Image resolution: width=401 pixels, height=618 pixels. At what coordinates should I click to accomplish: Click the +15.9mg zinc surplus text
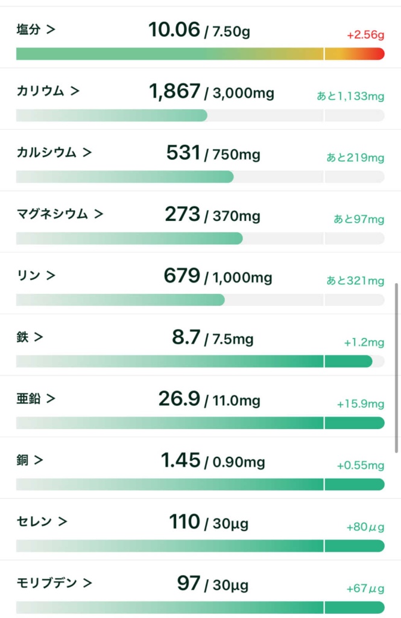click(x=360, y=404)
